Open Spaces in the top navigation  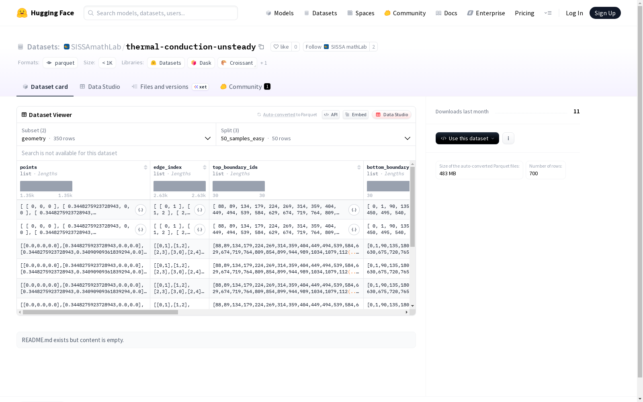(x=360, y=13)
